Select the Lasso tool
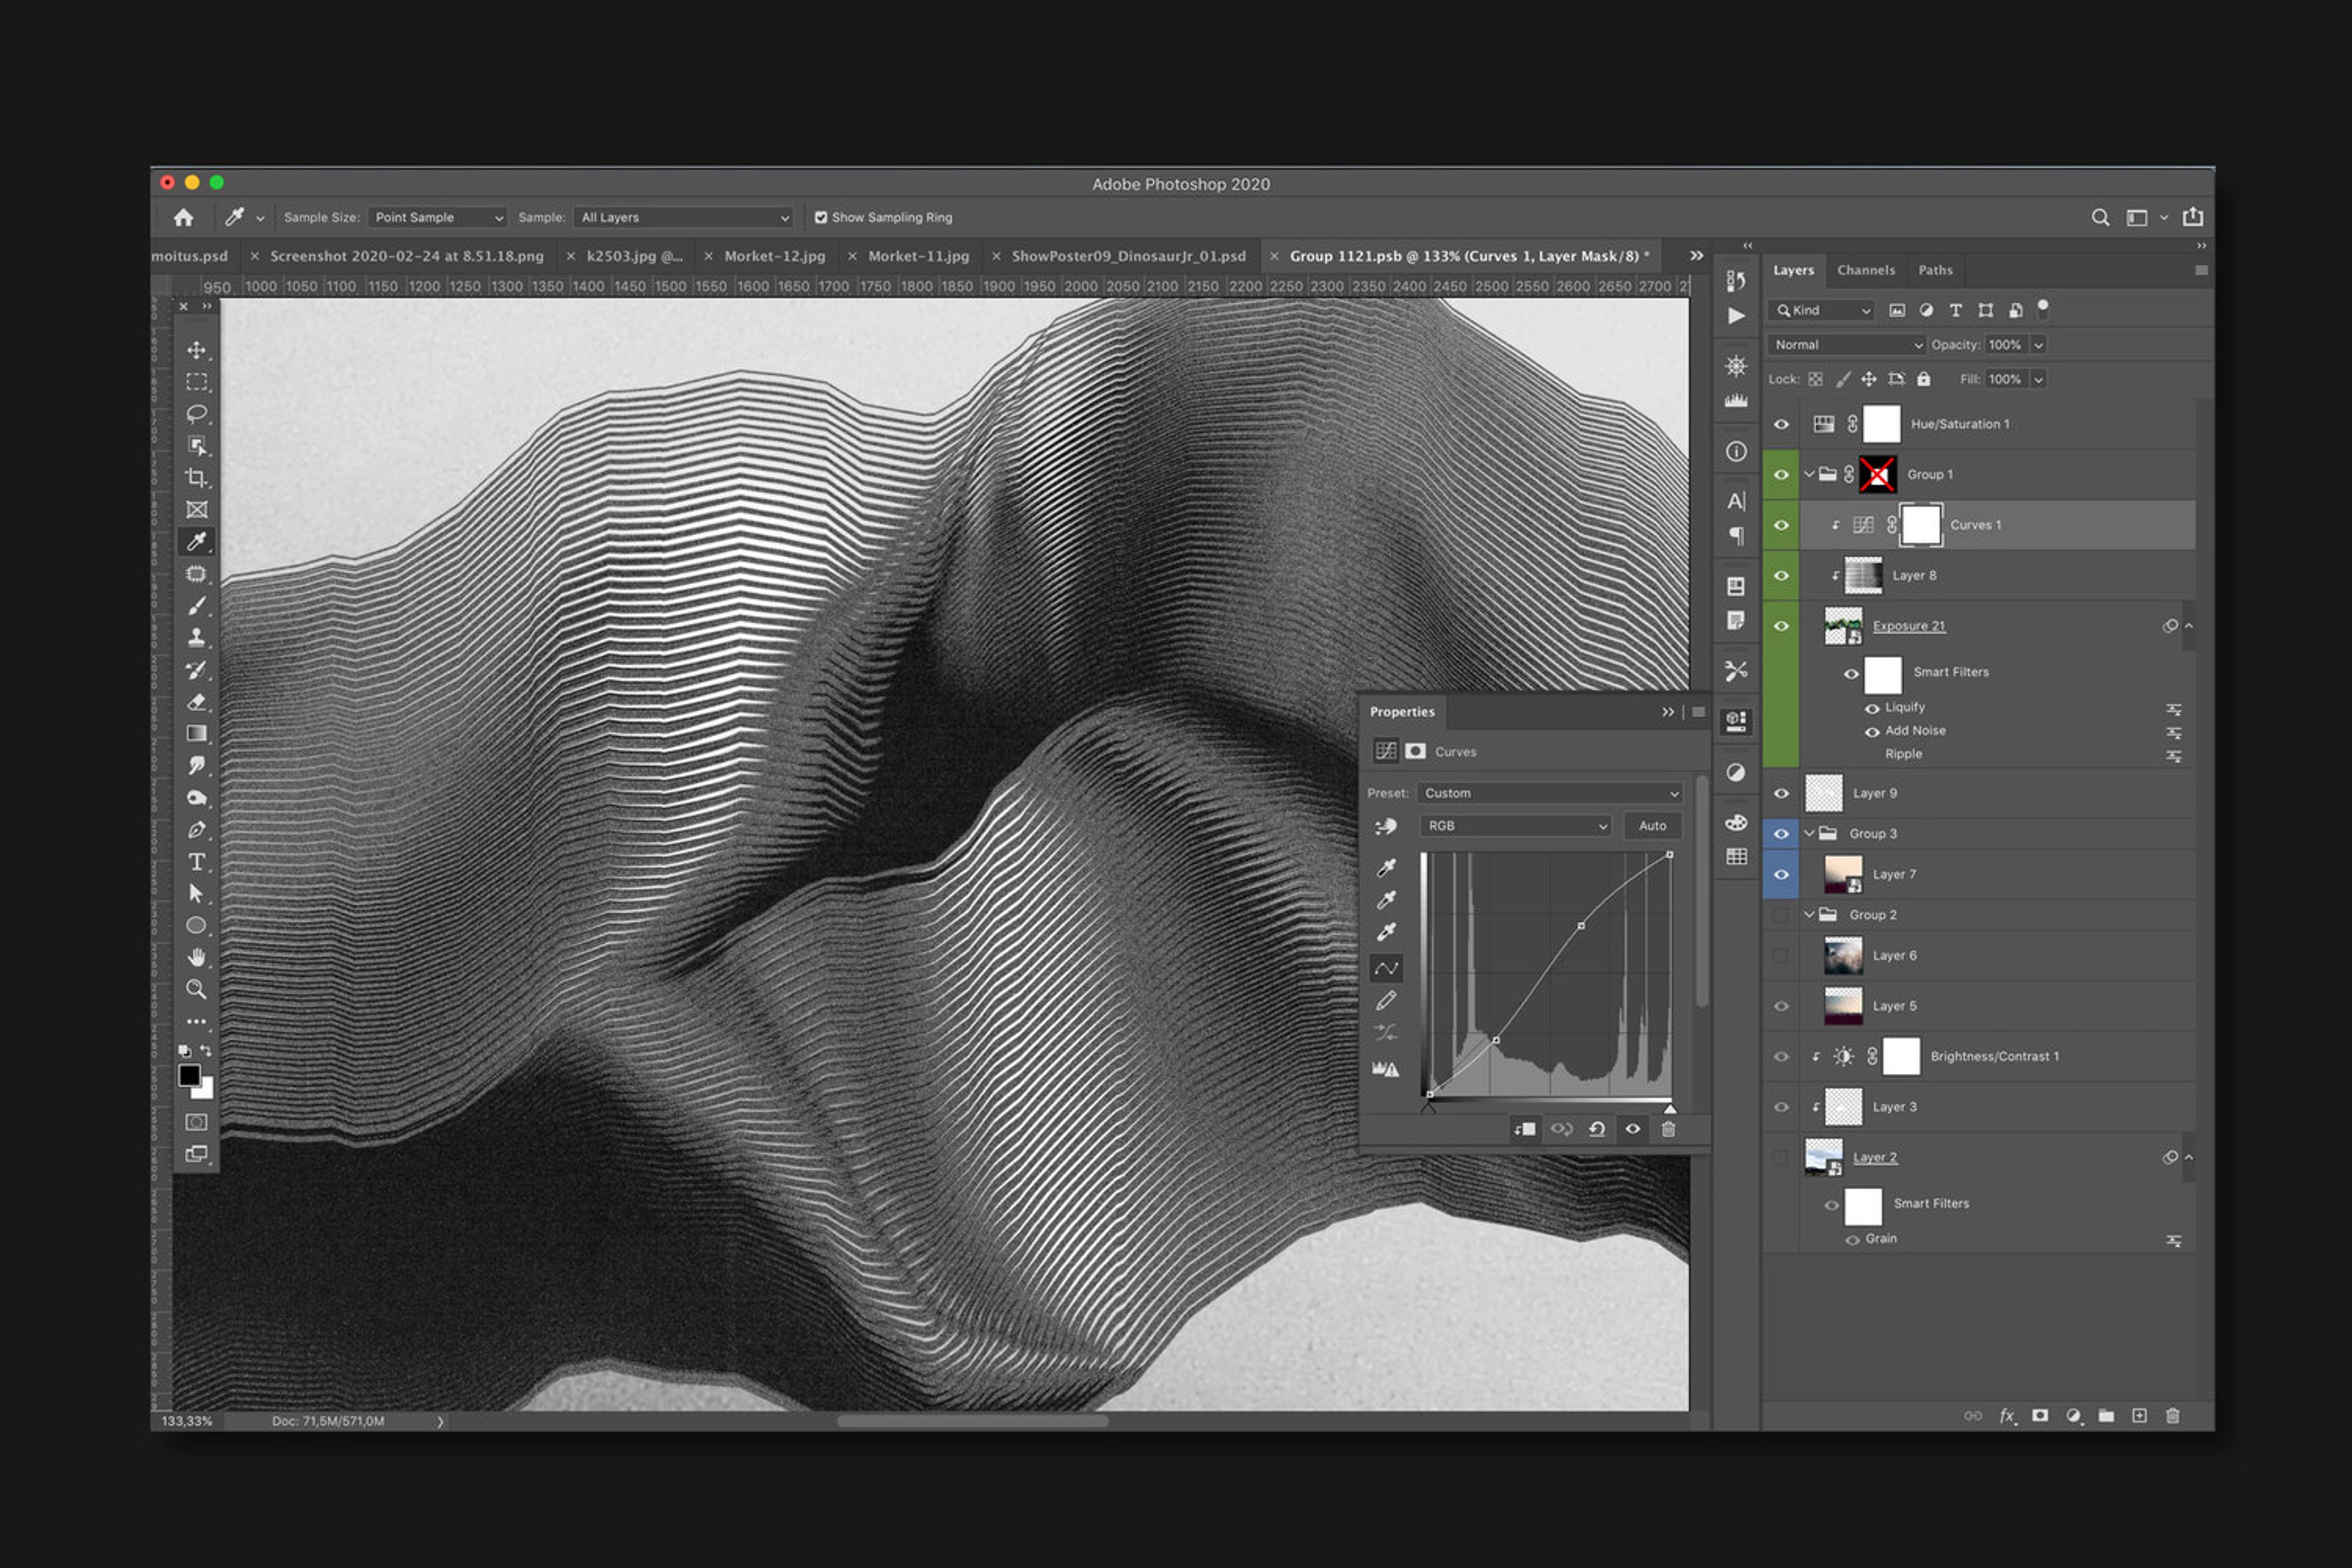2352x1568 pixels. [196, 414]
